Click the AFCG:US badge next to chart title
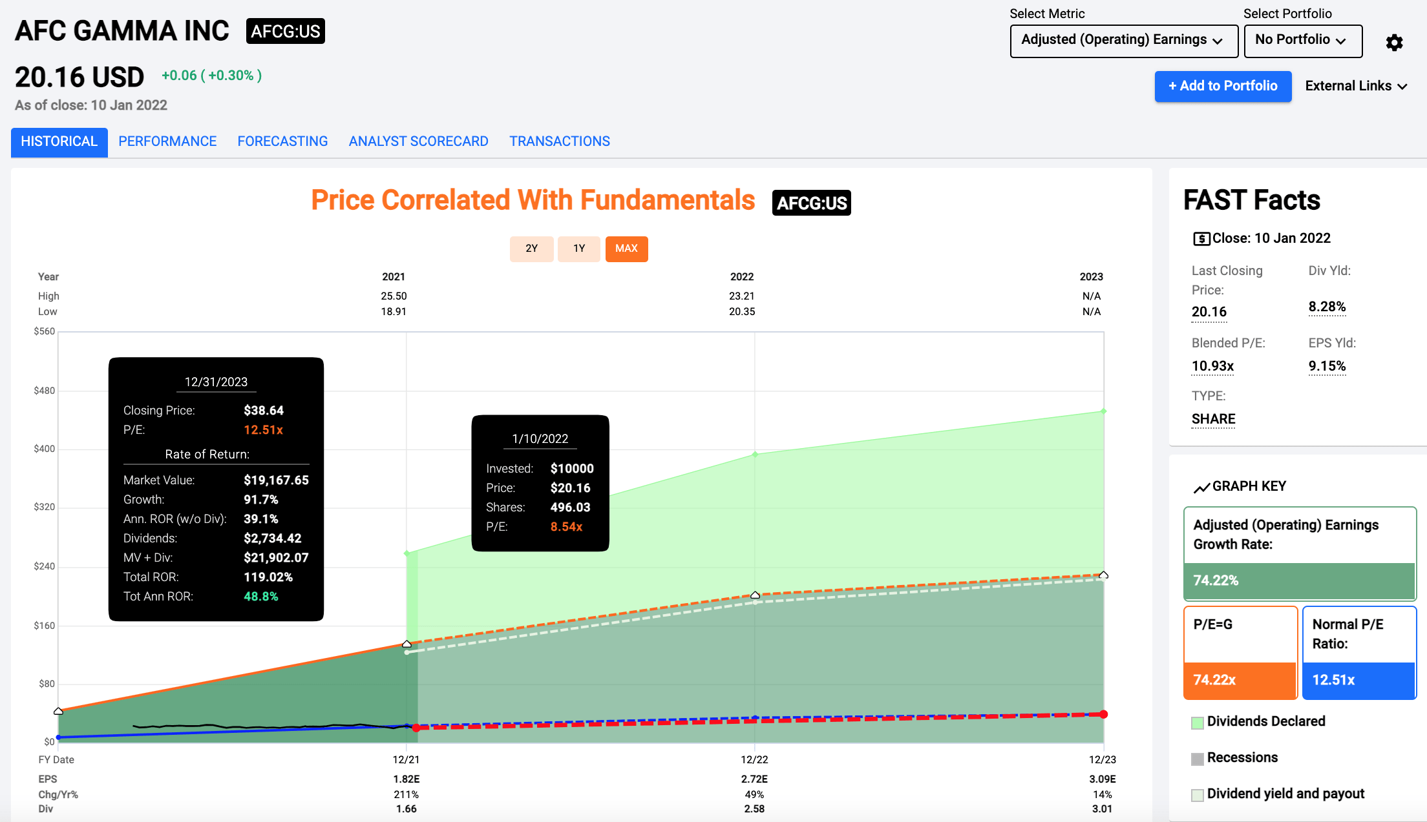 click(811, 202)
